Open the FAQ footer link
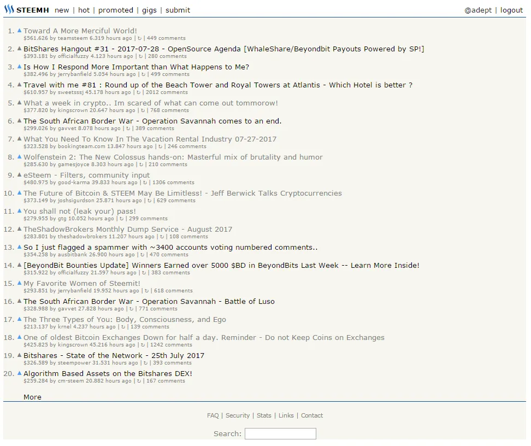The width and height of the screenshot is (531, 446). point(213,415)
